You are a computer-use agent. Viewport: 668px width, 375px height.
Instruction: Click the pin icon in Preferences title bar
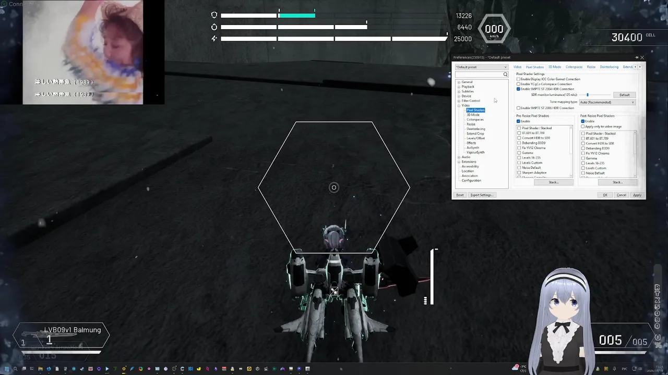tap(636, 57)
